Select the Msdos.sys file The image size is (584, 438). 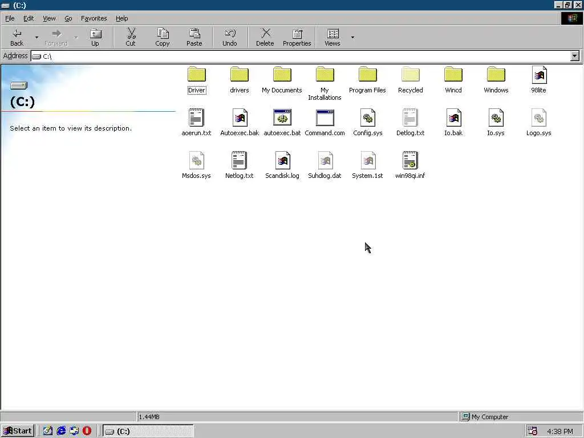pyautogui.click(x=196, y=165)
